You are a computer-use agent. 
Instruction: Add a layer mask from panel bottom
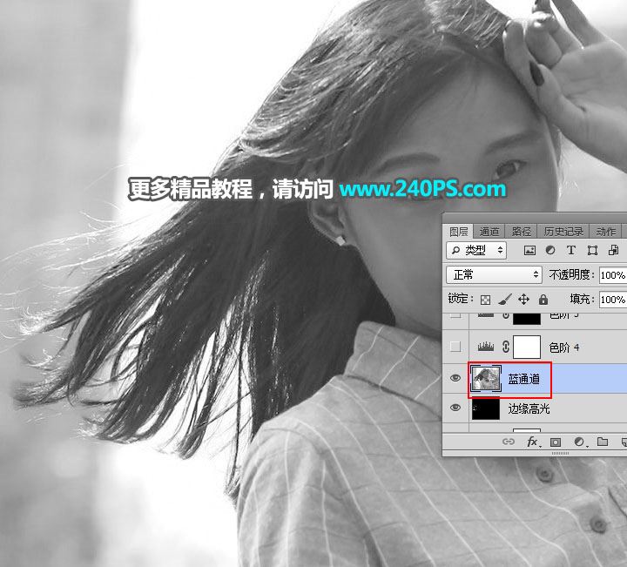[556, 442]
